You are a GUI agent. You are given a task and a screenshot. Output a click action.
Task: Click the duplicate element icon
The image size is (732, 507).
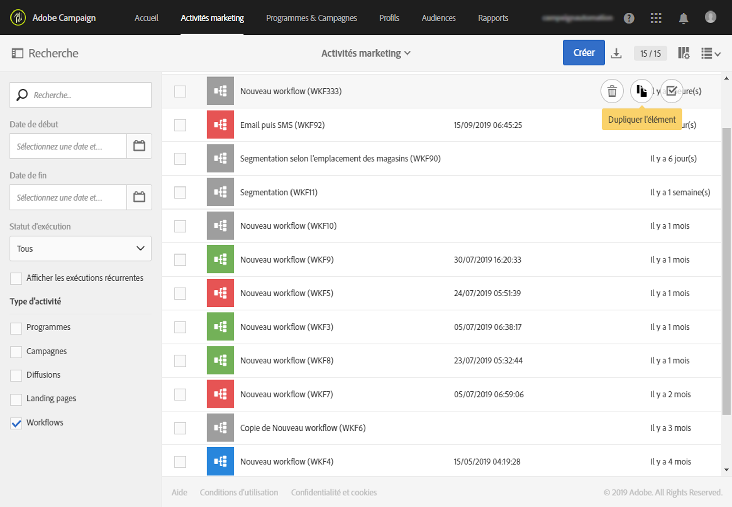(641, 91)
